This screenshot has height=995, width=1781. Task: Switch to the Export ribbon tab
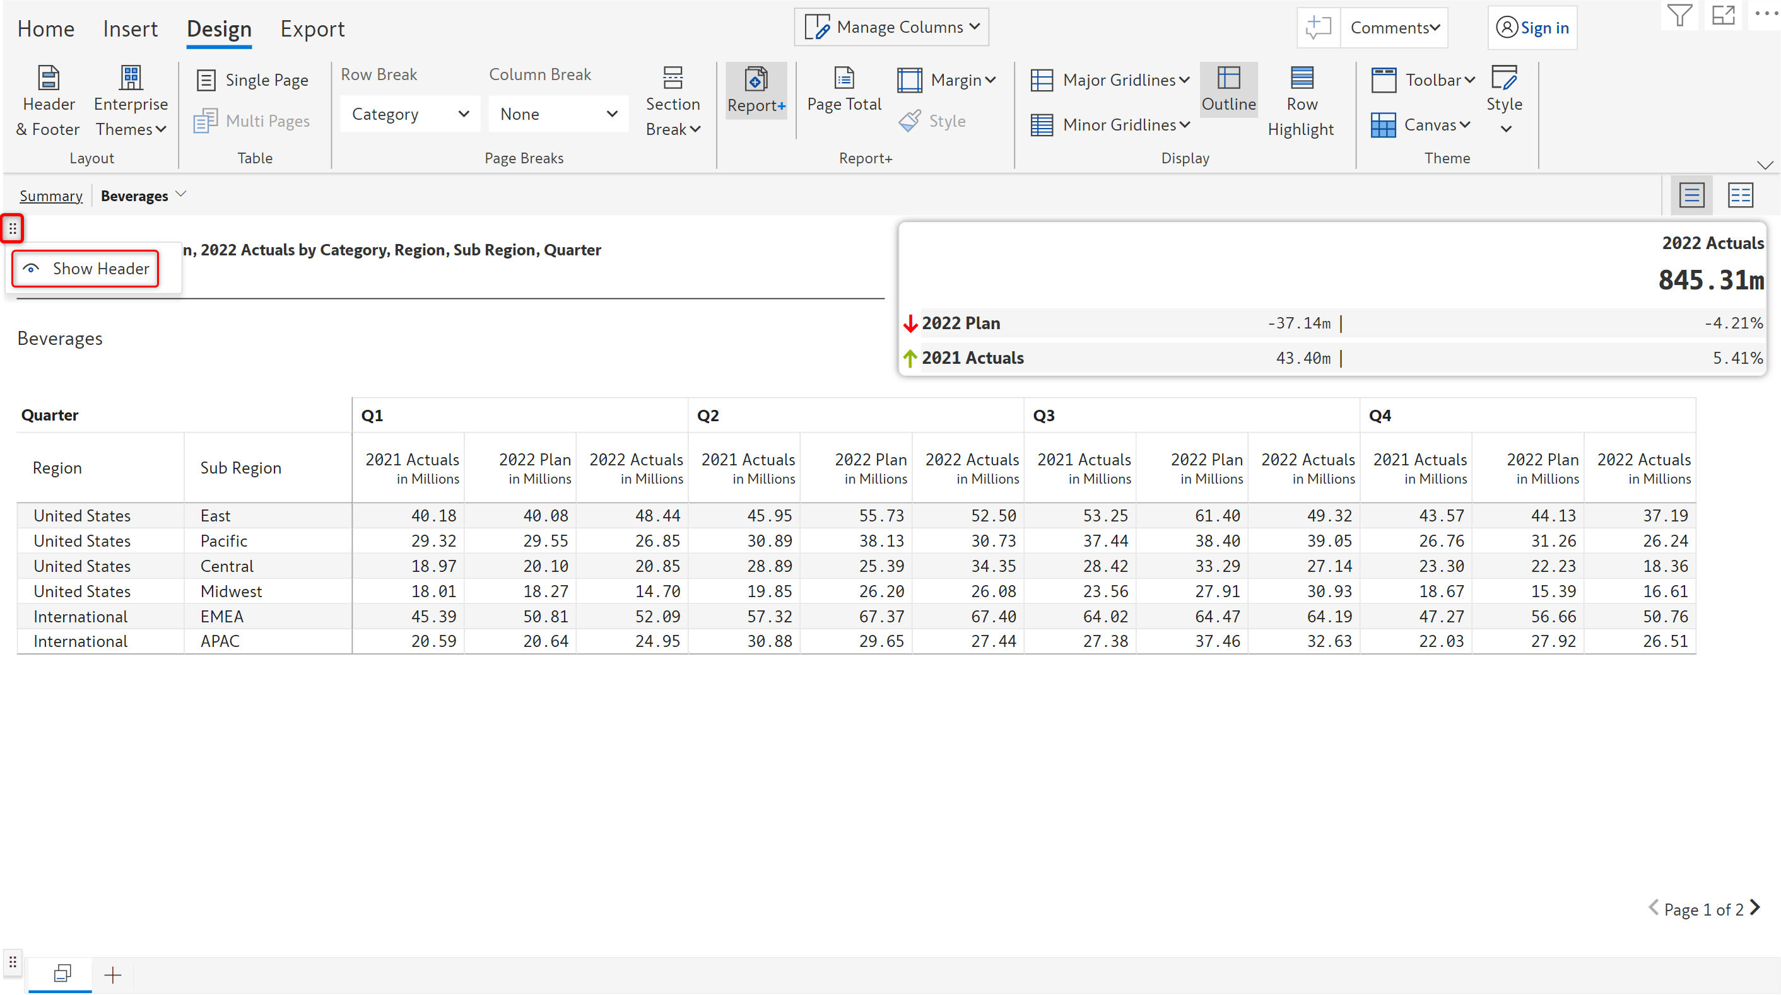coord(312,29)
